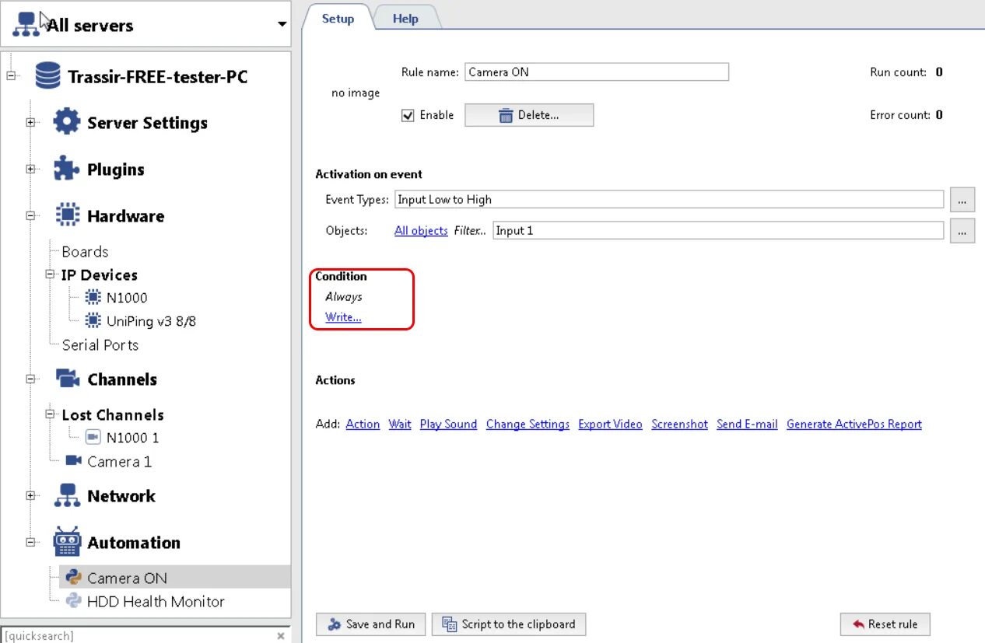This screenshot has width=985, height=643.
Task: Click the Save and Run button icon
Action: (x=335, y=624)
